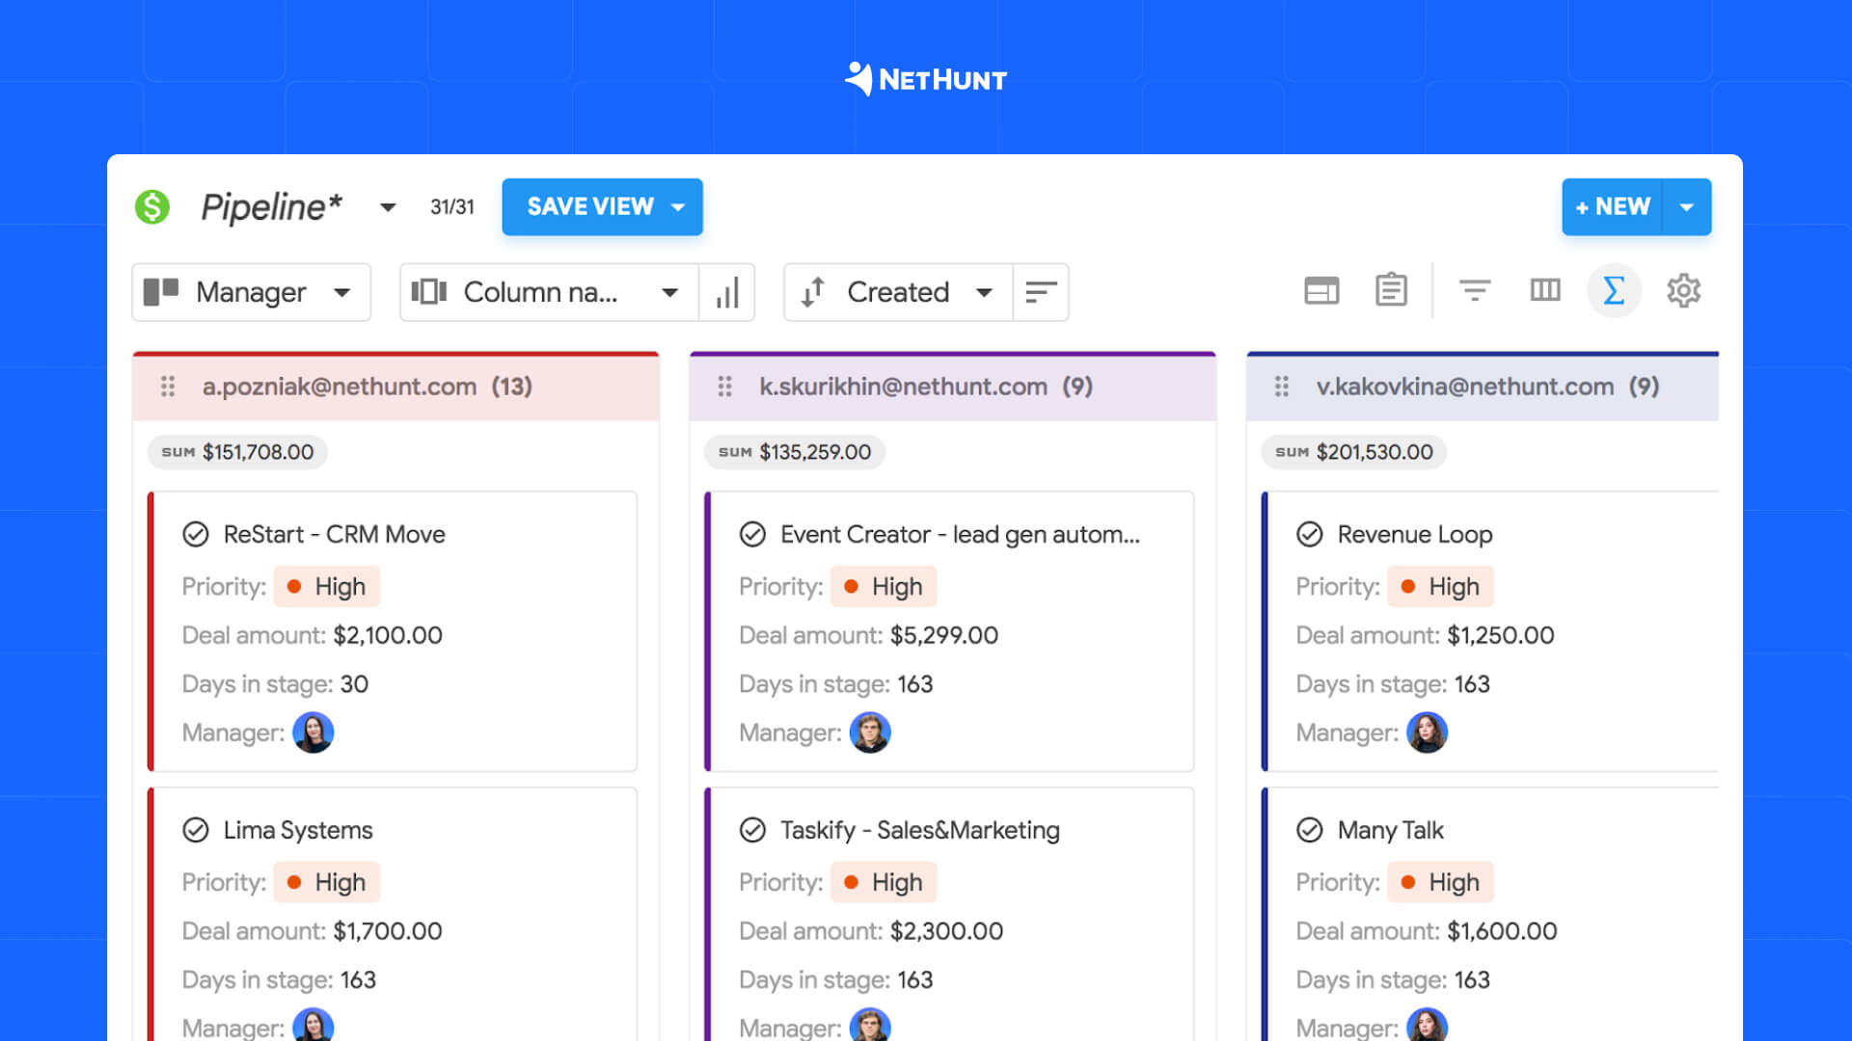Toggle sort order icon beside Created
Screen dimensions: 1852x1041
[x=1040, y=292]
